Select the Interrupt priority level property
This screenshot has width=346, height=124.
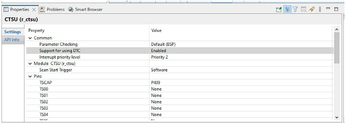click(59, 57)
